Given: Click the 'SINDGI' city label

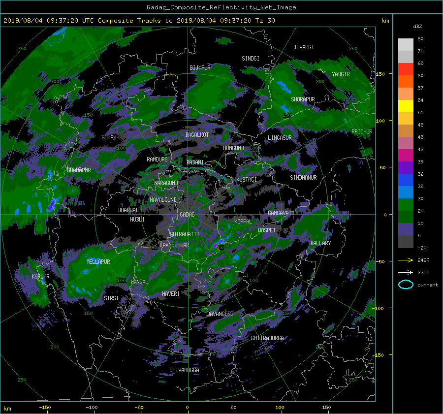Looking at the screenshot, I should pos(251,59).
